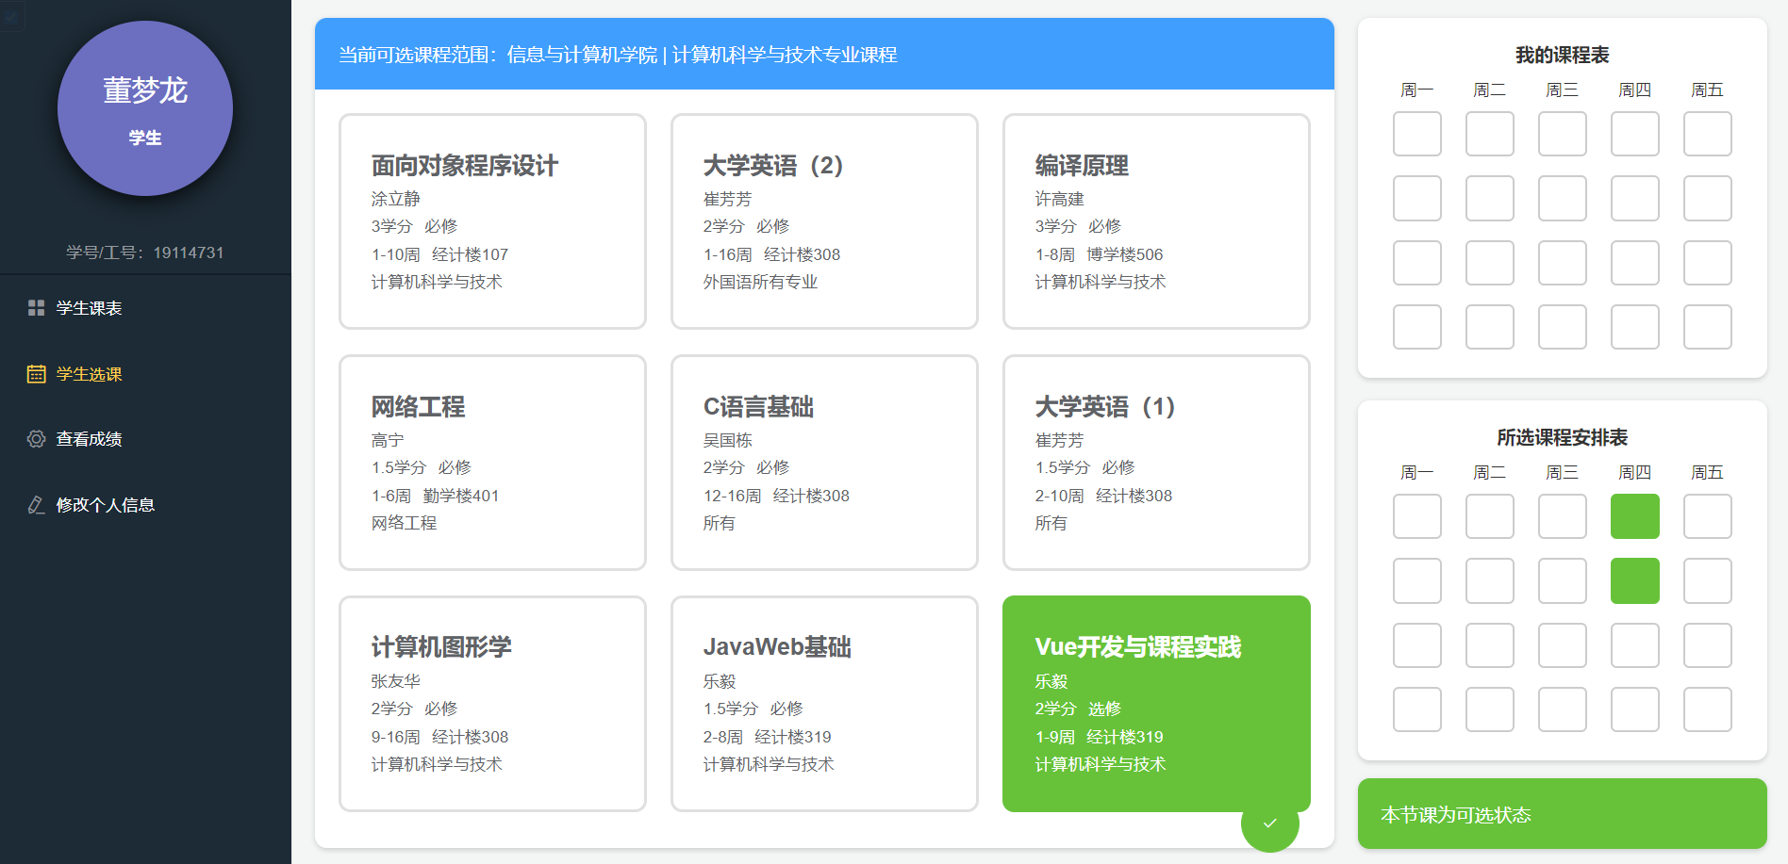Click teacher name 张友华
Image resolution: width=1788 pixels, height=864 pixels.
pyautogui.click(x=396, y=680)
